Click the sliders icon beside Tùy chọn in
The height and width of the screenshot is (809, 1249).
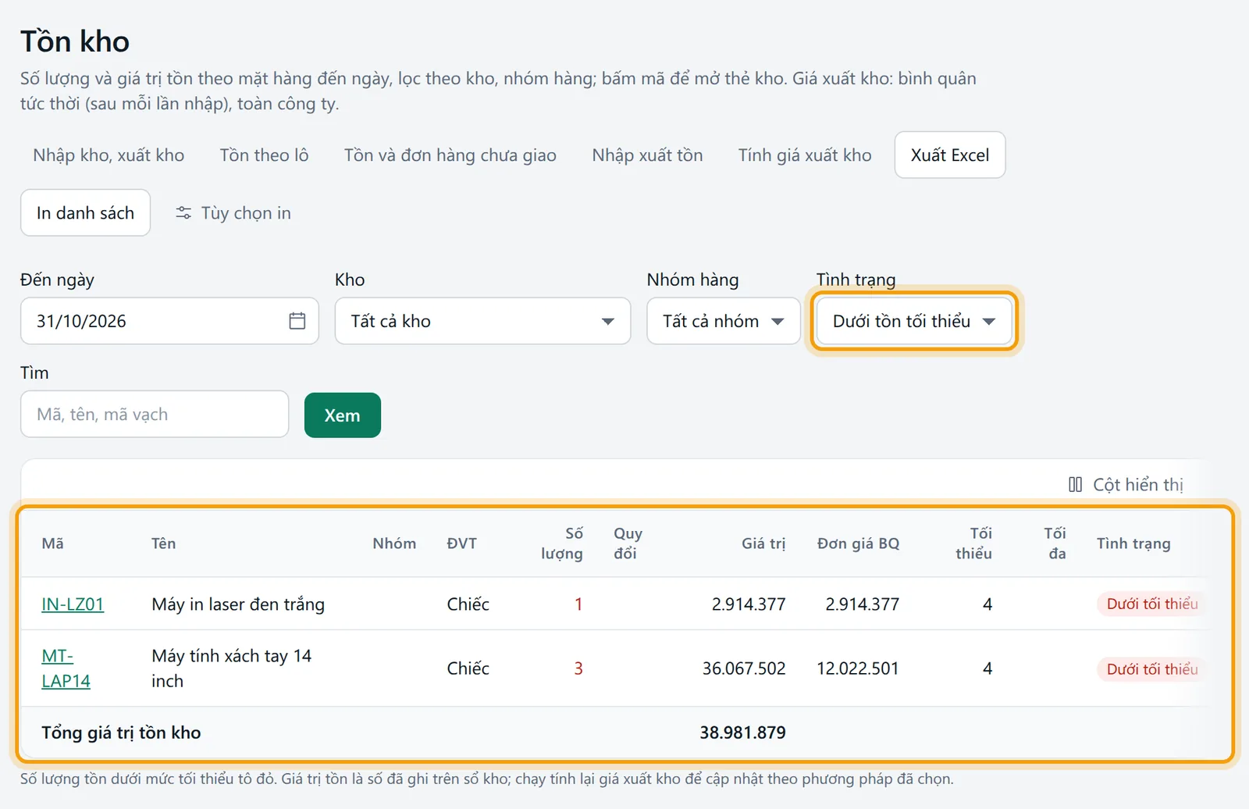pos(183,213)
